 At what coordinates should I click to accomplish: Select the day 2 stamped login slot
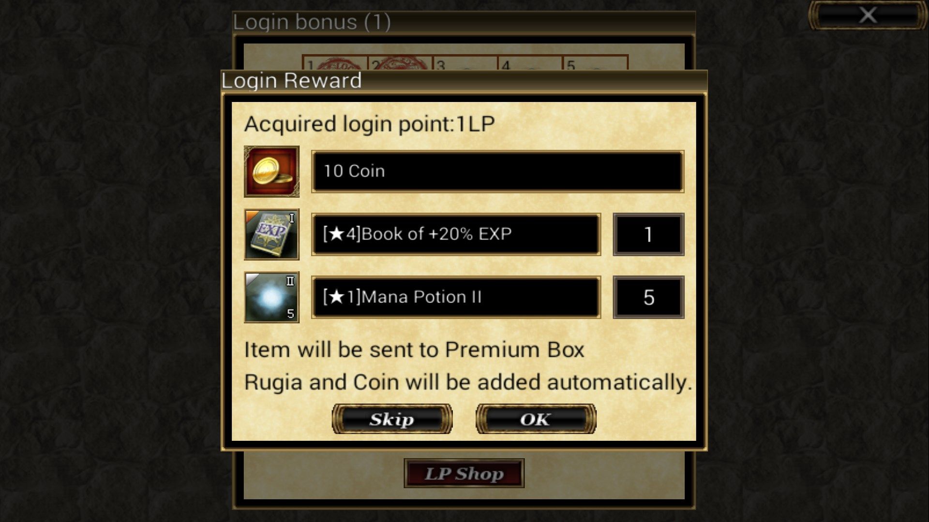coord(401,63)
